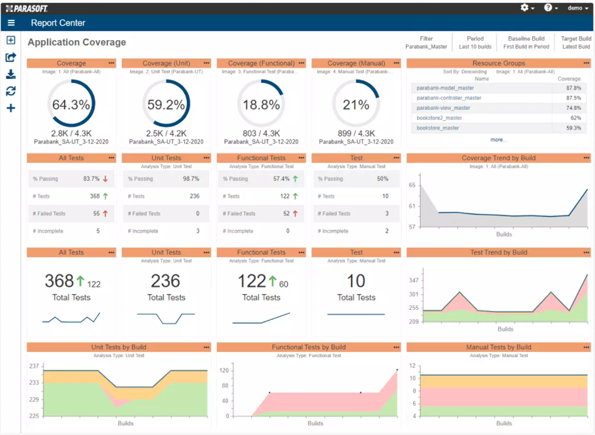595x435 pixels.
Task: Open options menu of Coverage (Functional) widget
Action: [x=302, y=63]
